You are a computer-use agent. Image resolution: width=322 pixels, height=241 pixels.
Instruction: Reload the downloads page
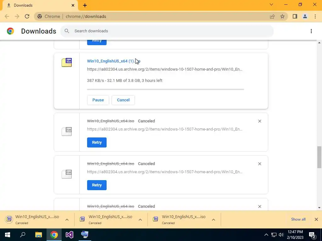tap(27, 16)
